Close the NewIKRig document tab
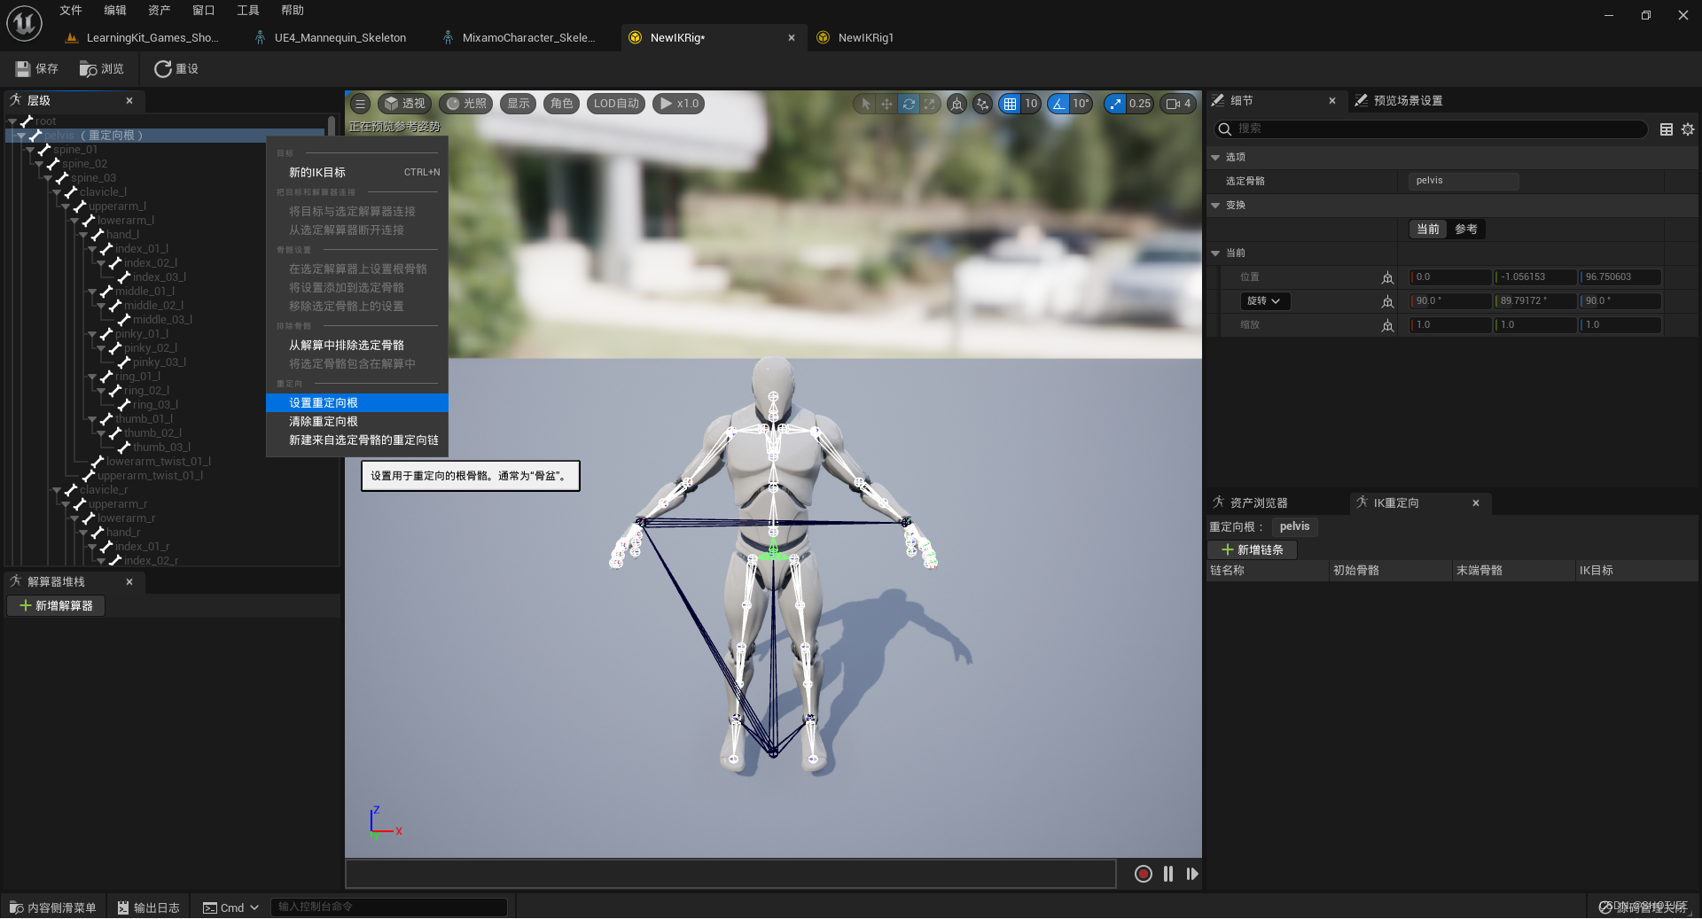This screenshot has width=1702, height=919. pos(792,37)
